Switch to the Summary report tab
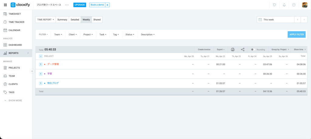 62,19
